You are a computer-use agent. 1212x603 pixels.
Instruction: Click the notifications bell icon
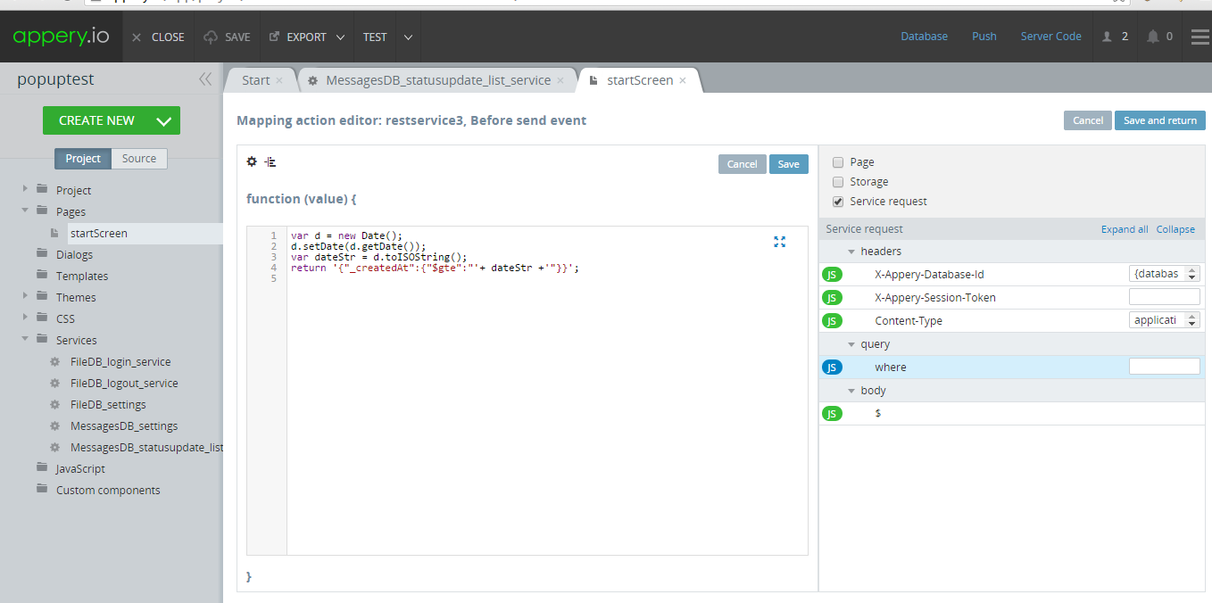pyautogui.click(x=1153, y=37)
